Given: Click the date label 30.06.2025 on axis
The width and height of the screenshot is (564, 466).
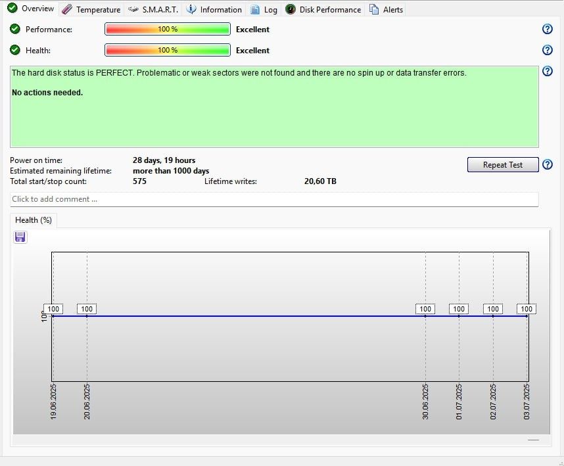Looking at the screenshot, I should (x=425, y=402).
